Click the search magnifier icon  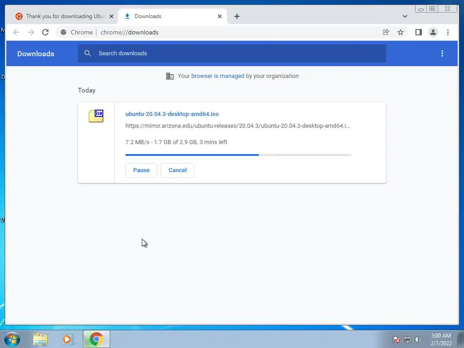[x=87, y=53]
